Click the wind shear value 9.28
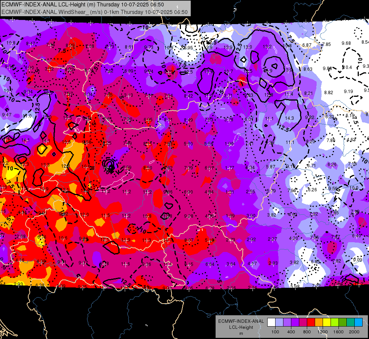Viewport: 369px width, 339px height. pyautogui.click(x=188, y=216)
